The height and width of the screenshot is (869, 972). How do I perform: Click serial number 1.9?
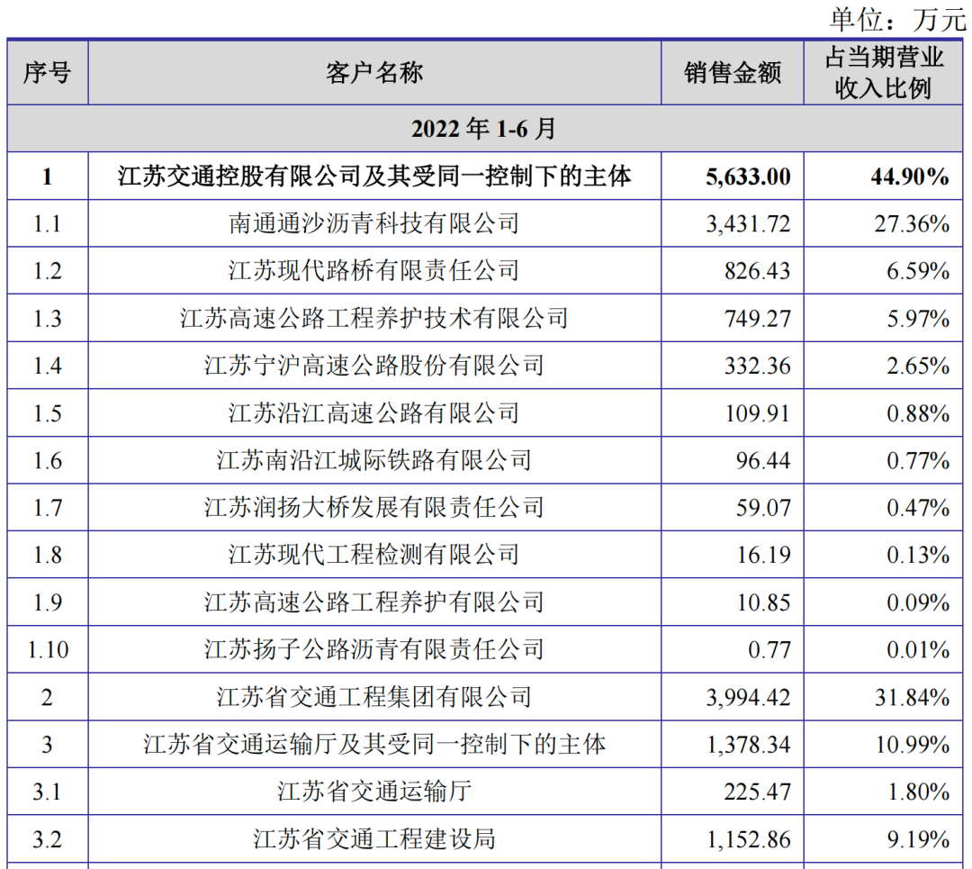48,603
